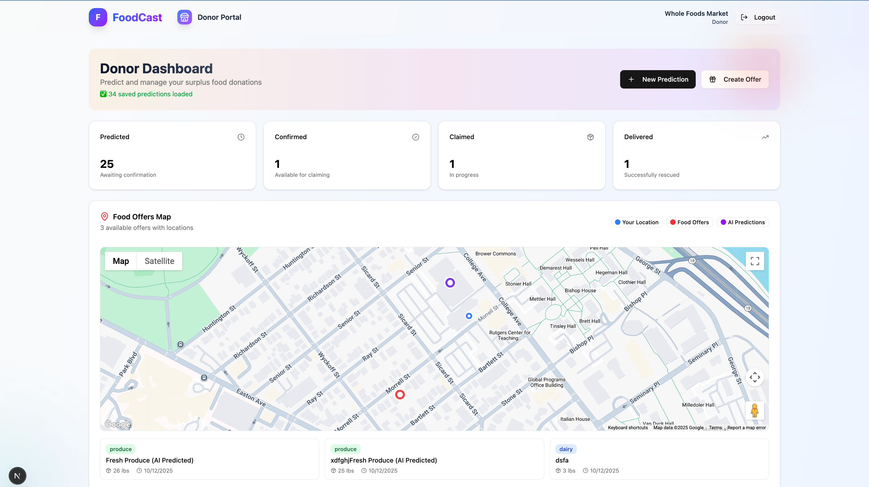Open the dsfa dairy offer card
Image resolution: width=869 pixels, height=487 pixels.
(659, 459)
